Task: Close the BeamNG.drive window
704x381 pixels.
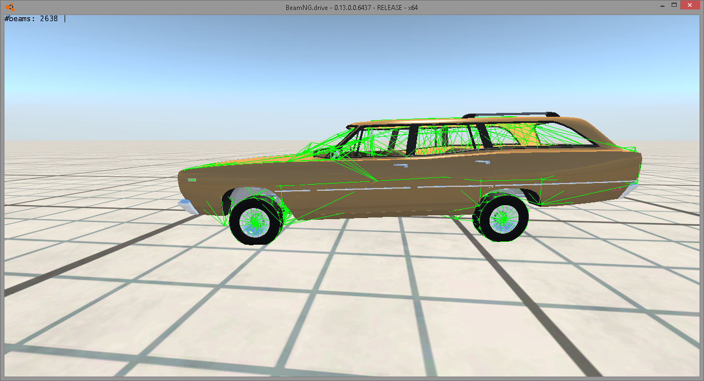Action: pos(691,4)
